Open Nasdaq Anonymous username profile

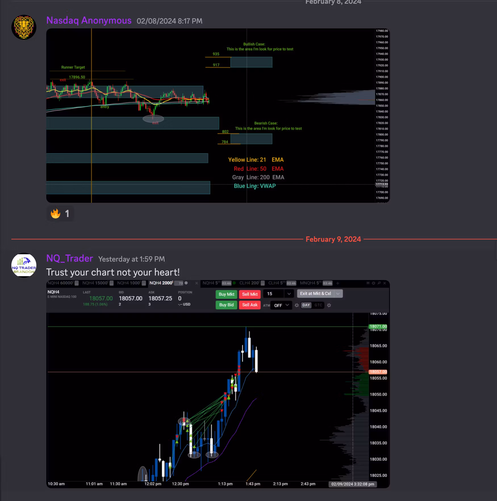[89, 20]
